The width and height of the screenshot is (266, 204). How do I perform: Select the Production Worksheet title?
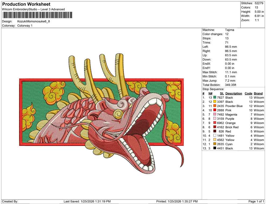click(26, 4)
